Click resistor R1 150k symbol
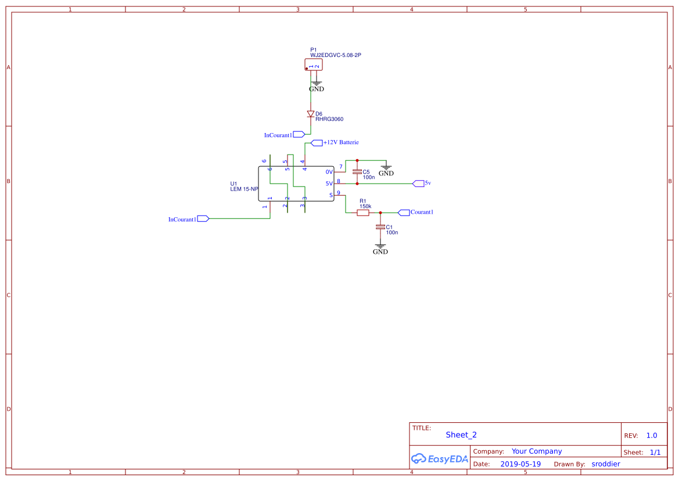The image size is (679, 481). pyautogui.click(x=362, y=212)
